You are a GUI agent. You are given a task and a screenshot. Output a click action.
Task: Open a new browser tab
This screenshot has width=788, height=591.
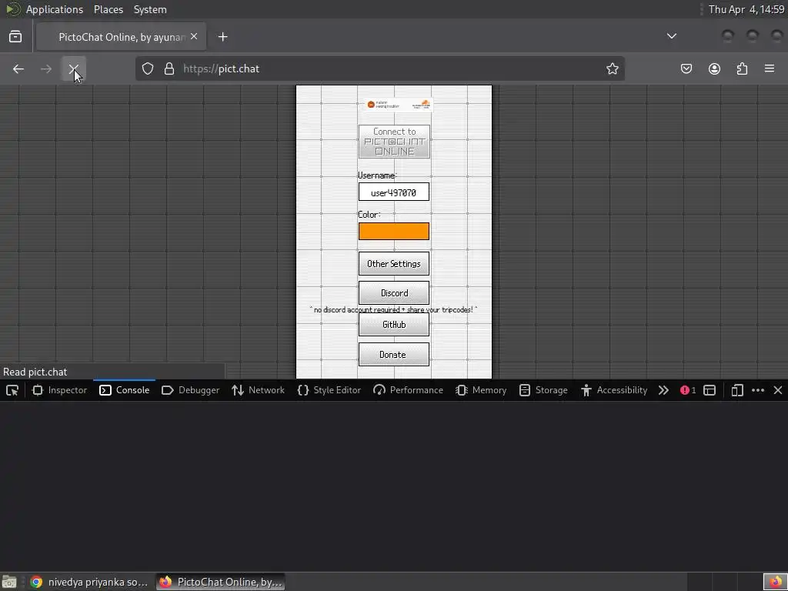pos(222,37)
